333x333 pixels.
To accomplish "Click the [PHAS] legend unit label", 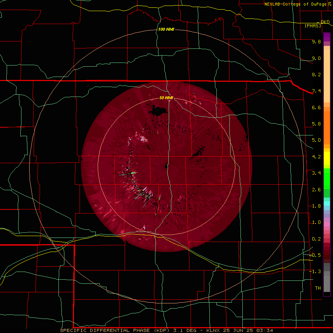I will coord(313,26).
